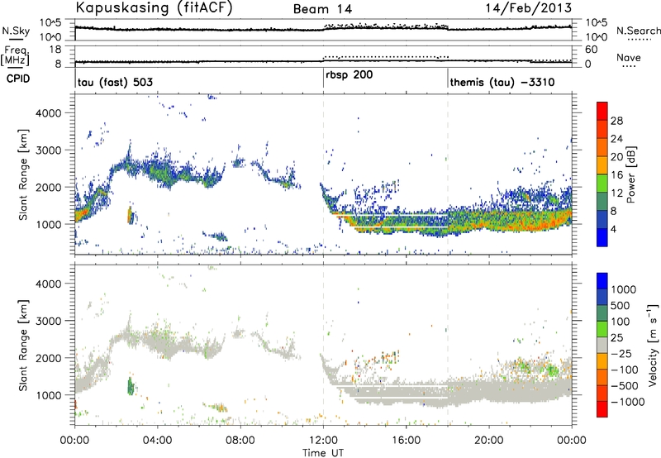Click the "60" Nave axis tick label
Image resolution: width=661 pixels, height=458 pixels.
point(591,50)
